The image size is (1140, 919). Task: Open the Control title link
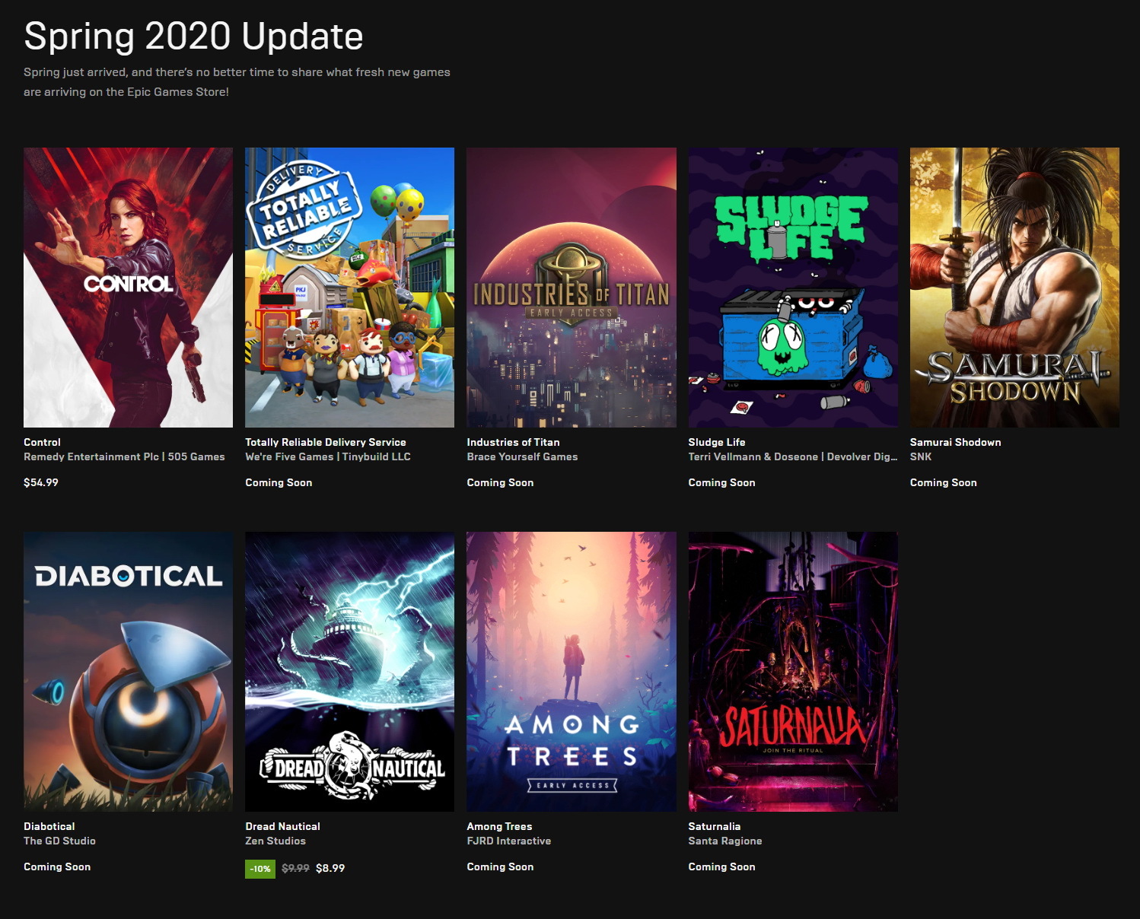(42, 442)
